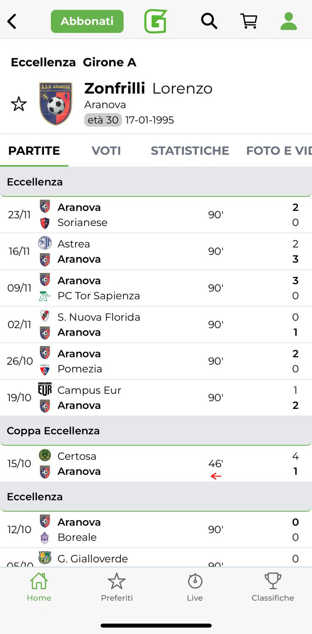Screen dimensions: 312x634
Task: Tap the green G logo
Action: coord(156,21)
